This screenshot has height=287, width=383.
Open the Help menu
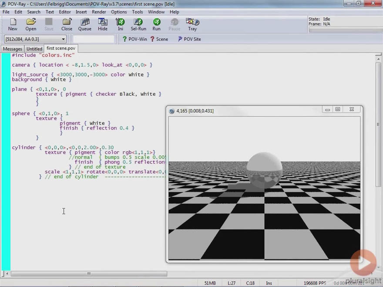click(x=175, y=12)
